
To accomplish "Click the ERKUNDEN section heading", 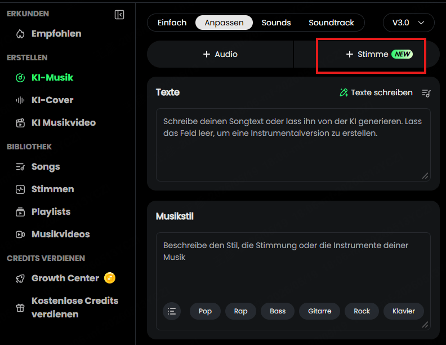I will click(x=28, y=14).
